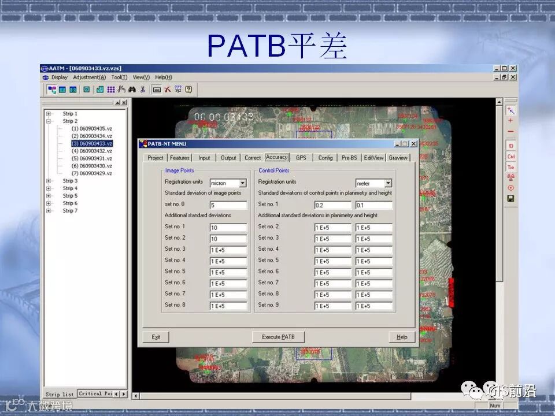Collapse the Strip 2 tree node
The height and width of the screenshot is (416, 555).
coord(49,121)
